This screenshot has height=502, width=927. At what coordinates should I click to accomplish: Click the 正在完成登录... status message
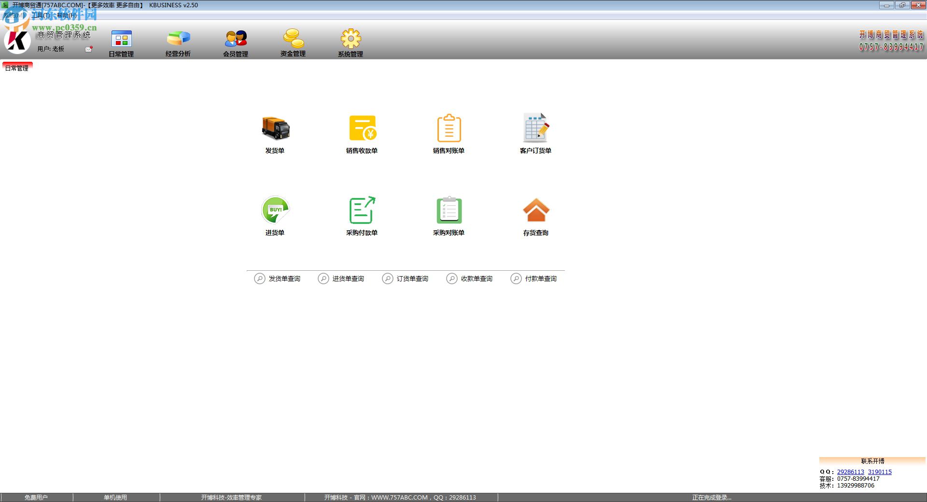click(x=712, y=497)
